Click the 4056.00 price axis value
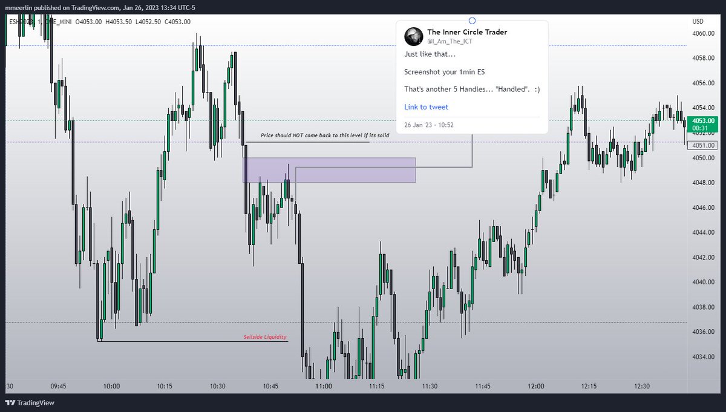This screenshot has height=412, width=726. pyautogui.click(x=704, y=83)
